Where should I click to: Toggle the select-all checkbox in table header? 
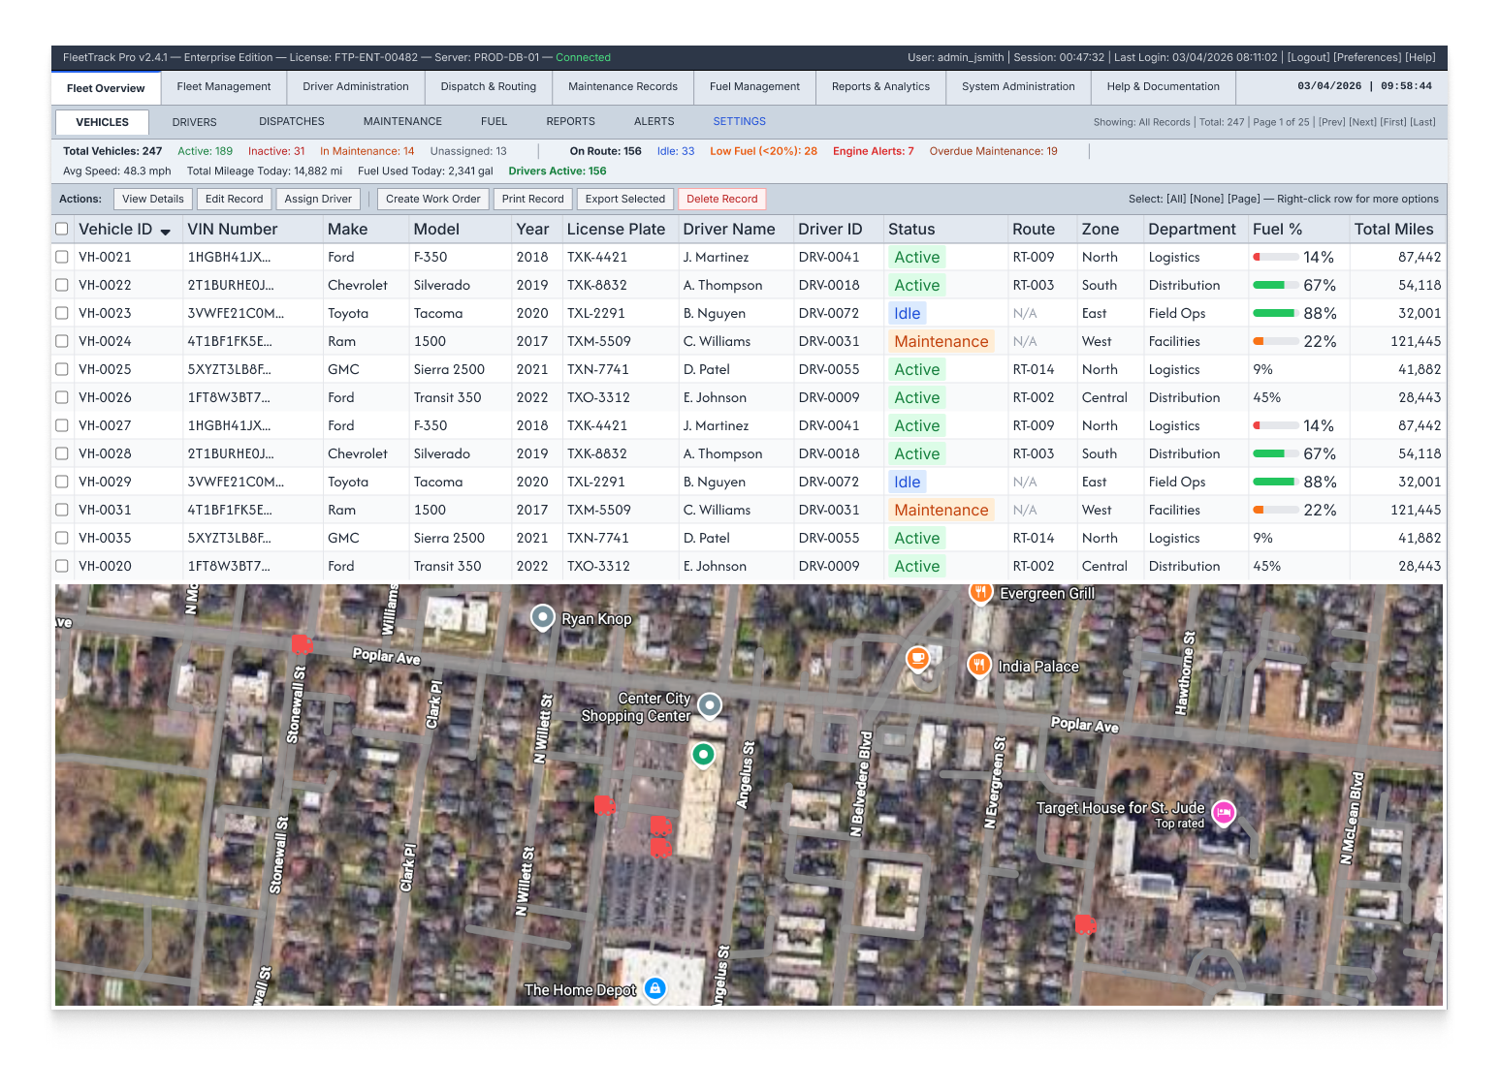62,229
